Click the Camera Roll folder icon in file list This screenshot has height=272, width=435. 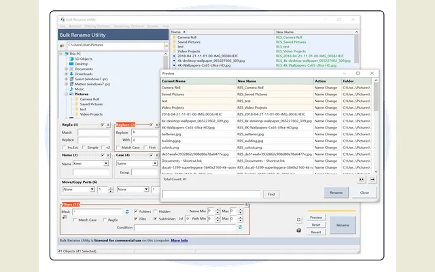(x=174, y=37)
